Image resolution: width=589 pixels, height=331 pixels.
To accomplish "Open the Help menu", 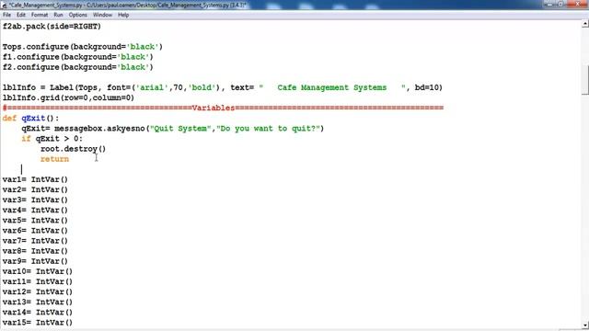I will (123, 15).
